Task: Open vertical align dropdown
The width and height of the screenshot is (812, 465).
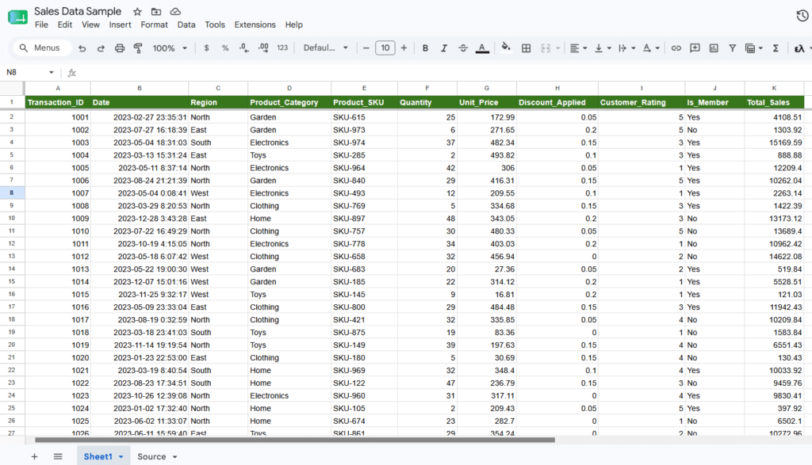Action: 603,48
